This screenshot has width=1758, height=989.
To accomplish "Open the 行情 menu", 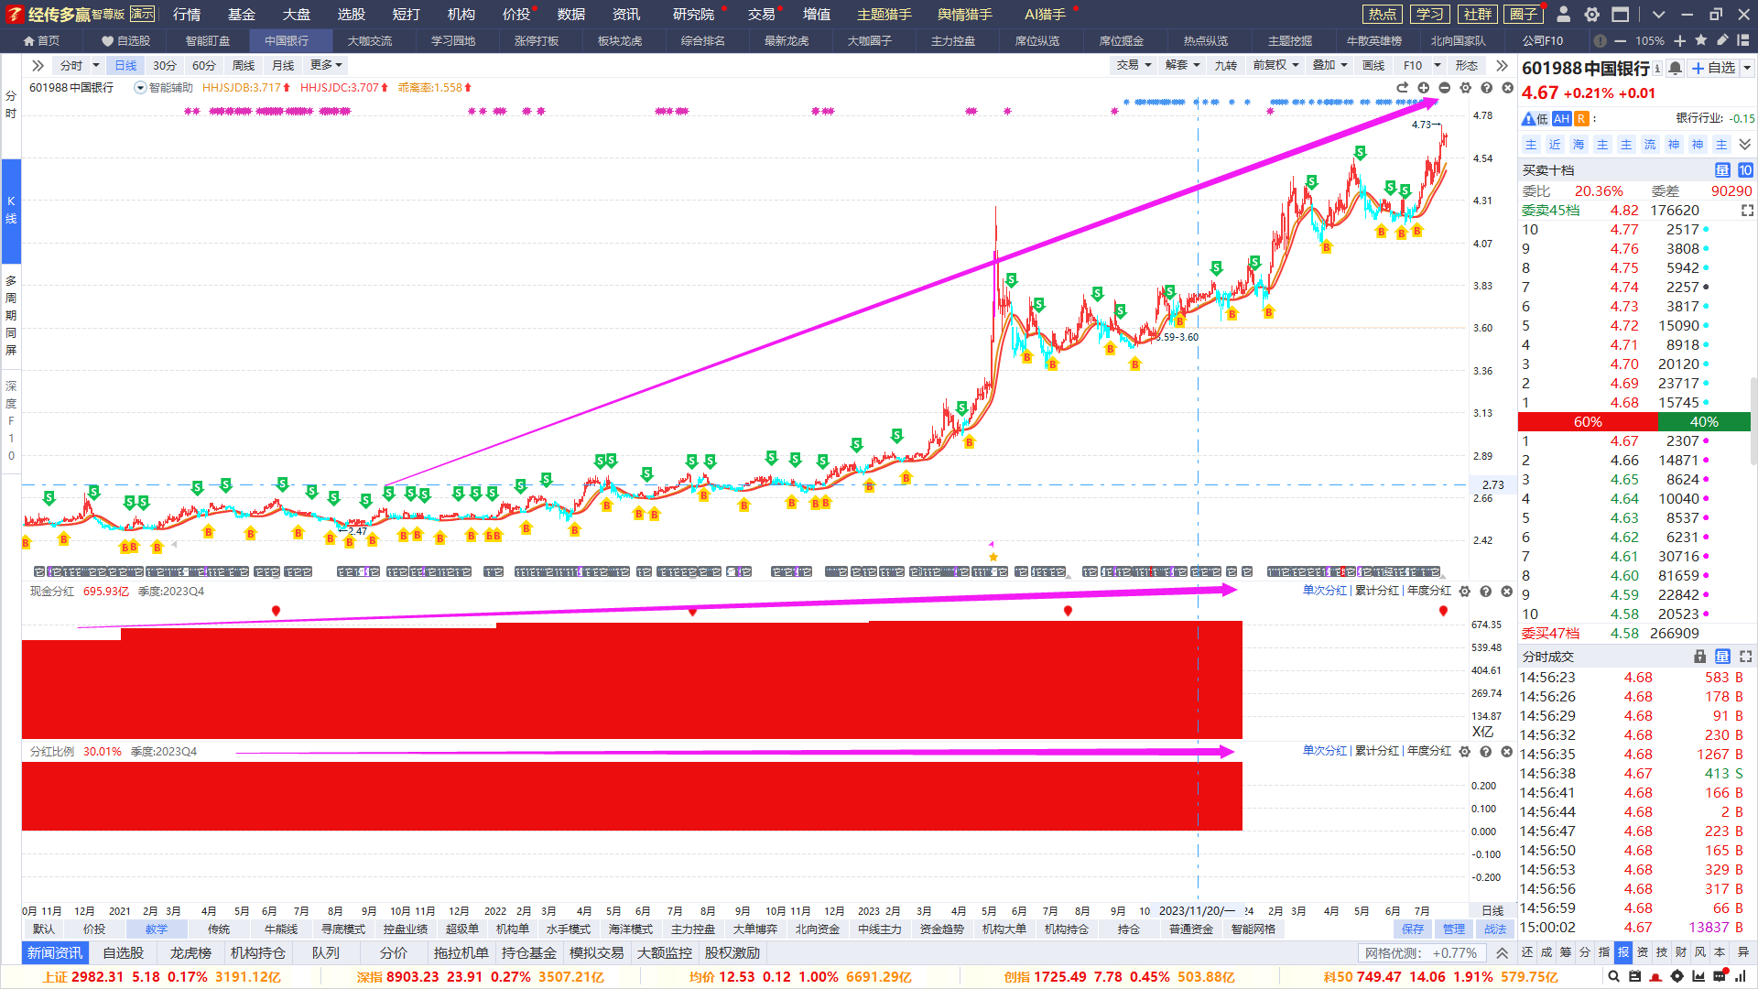I will click(187, 15).
